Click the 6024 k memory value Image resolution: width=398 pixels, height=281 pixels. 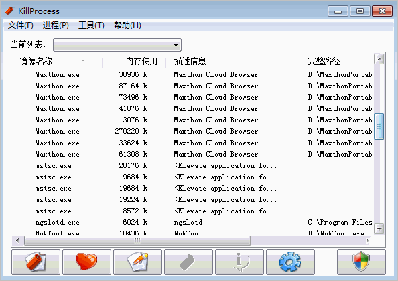(135, 223)
